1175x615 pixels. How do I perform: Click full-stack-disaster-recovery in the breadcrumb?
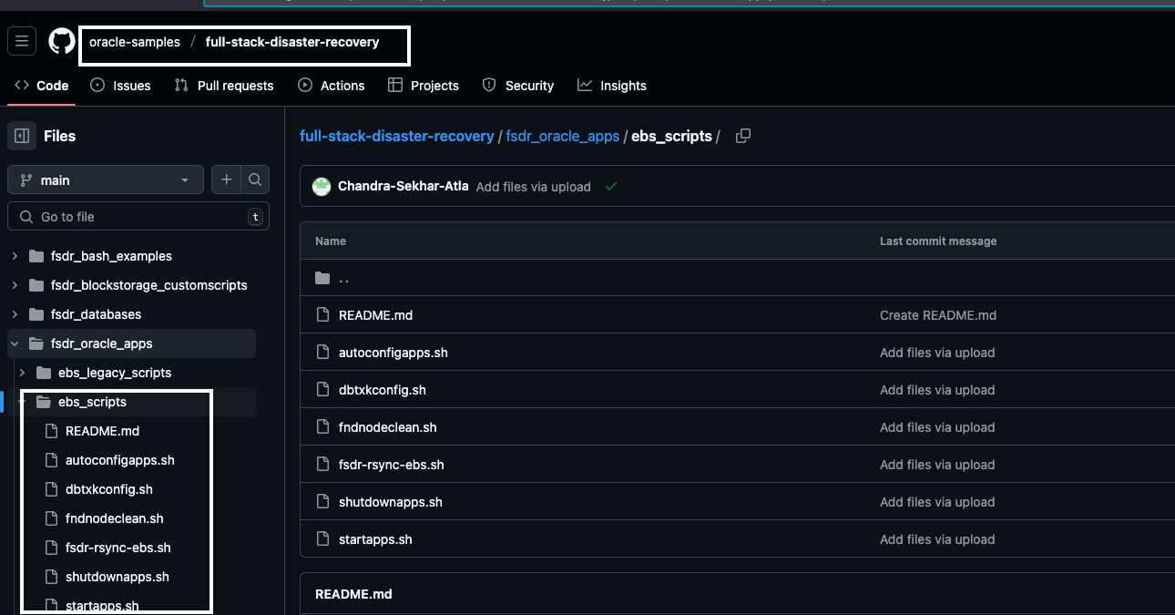coord(397,136)
